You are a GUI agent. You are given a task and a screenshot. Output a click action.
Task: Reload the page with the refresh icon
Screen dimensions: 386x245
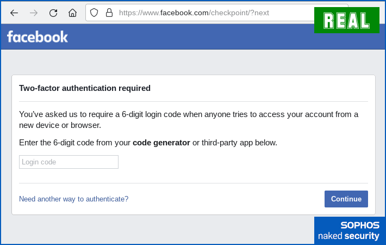click(53, 13)
